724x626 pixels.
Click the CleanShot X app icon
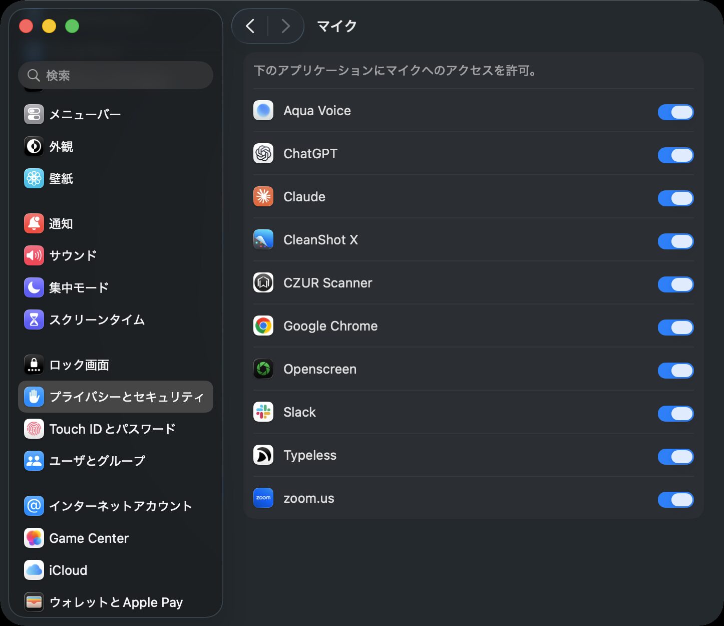(x=263, y=240)
